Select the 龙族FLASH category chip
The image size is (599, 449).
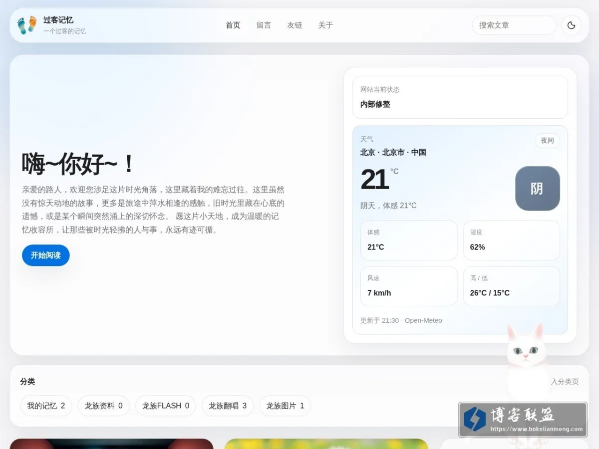click(166, 406)
